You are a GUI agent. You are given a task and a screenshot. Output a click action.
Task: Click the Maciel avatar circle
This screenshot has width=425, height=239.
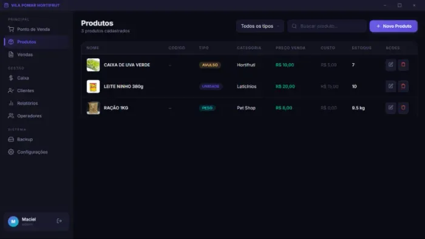pyautogui.click(x=13, y=221)
